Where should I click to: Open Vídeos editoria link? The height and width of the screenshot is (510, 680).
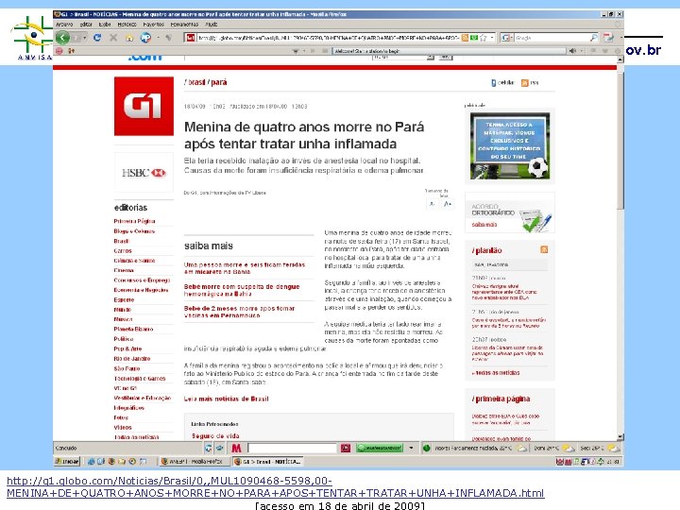[x=123, y=427]
